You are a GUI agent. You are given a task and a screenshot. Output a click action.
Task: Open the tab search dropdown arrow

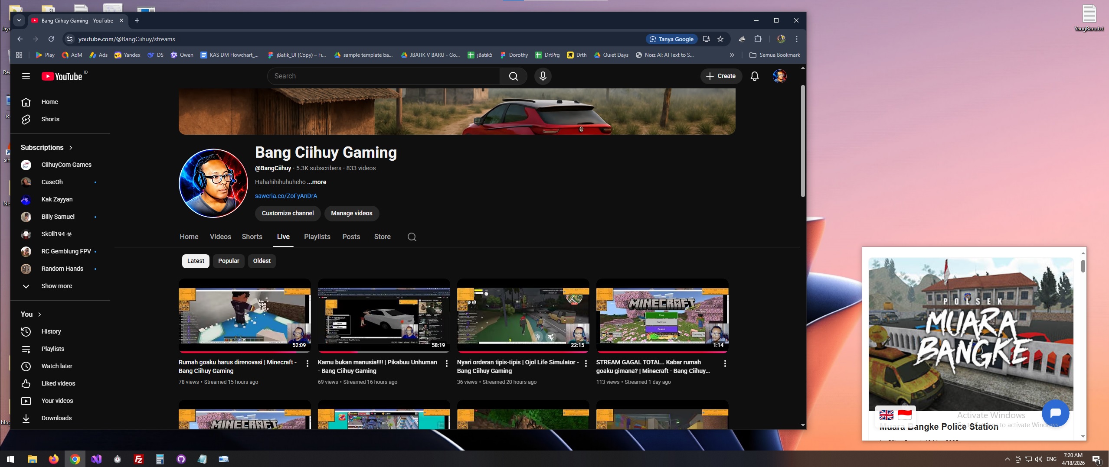tap(19, 20)
